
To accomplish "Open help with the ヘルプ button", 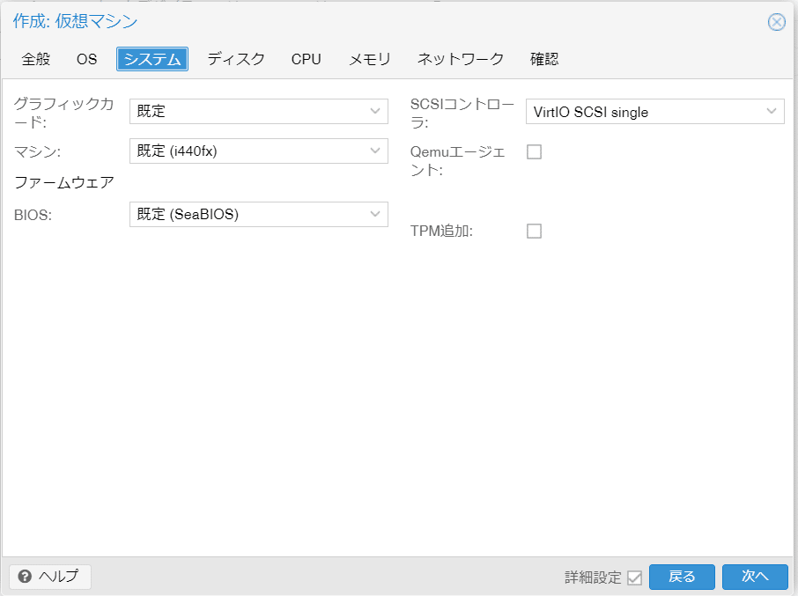I will click(x=50, y=576).
